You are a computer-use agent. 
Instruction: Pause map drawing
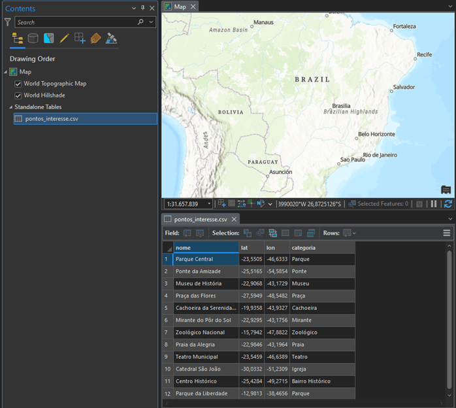(434, 204)
